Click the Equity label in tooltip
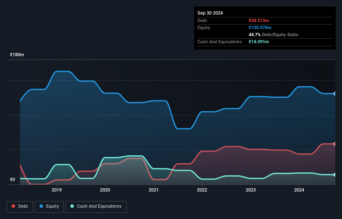The height and width of the screenshot is (219, 342). coord(204,27)
